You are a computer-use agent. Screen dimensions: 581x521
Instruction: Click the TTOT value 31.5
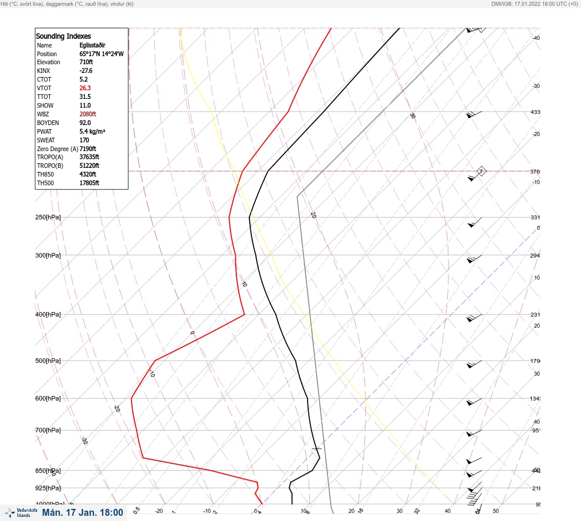click(x=85, y=97)
